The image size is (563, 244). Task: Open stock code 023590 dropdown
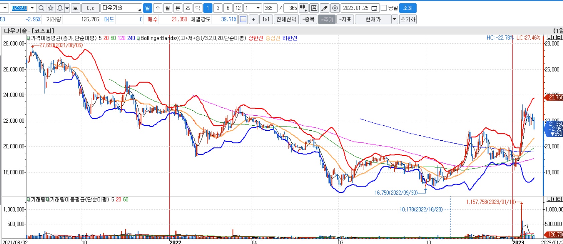click(32, 8)
